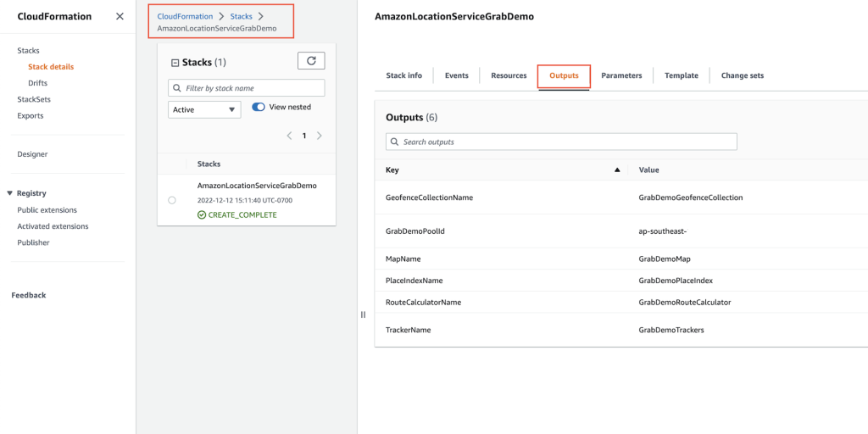Open the Feedback link
This screenshot has height=434, width=868.
coord(29,295)
